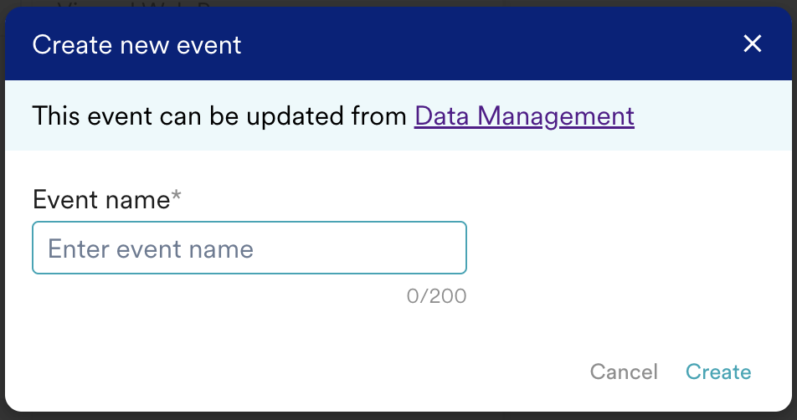This screenshot has height=420, width=797.
Task: Confirm new event with Create
Action: (718, 371)
